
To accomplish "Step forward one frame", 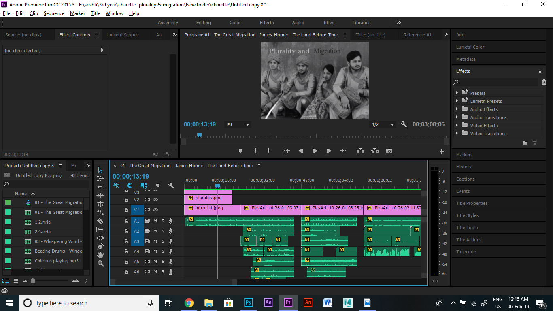I will pyautogui.click(x=329, y=151).
